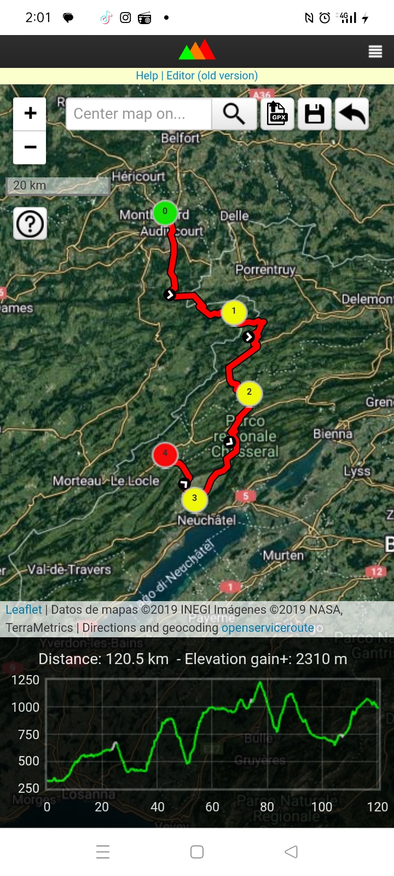
Task: Open the question mark help button
Action: point(30,223)
